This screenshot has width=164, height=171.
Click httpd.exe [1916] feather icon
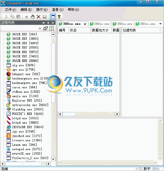point(9,118)
